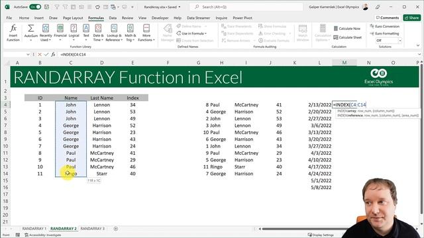The image size is (424, 238).
Task: Confirm formula with checkmark icon
Action: click(x=46, y=54)
